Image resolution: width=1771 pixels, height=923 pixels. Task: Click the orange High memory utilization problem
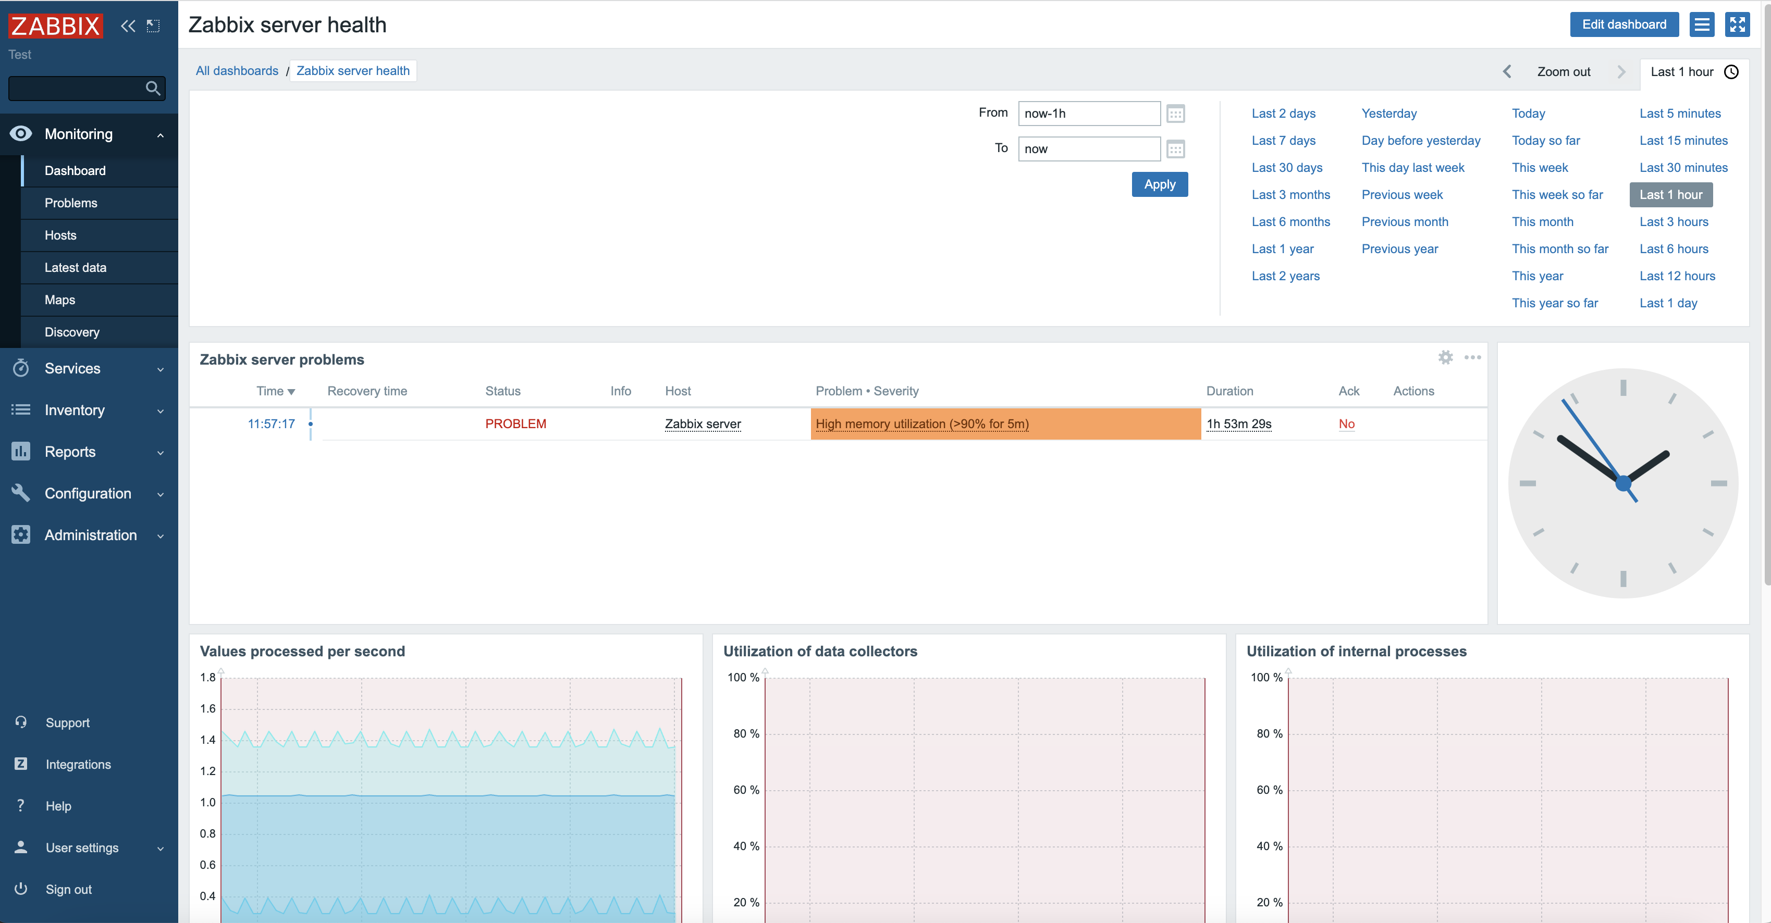[921, 424]
